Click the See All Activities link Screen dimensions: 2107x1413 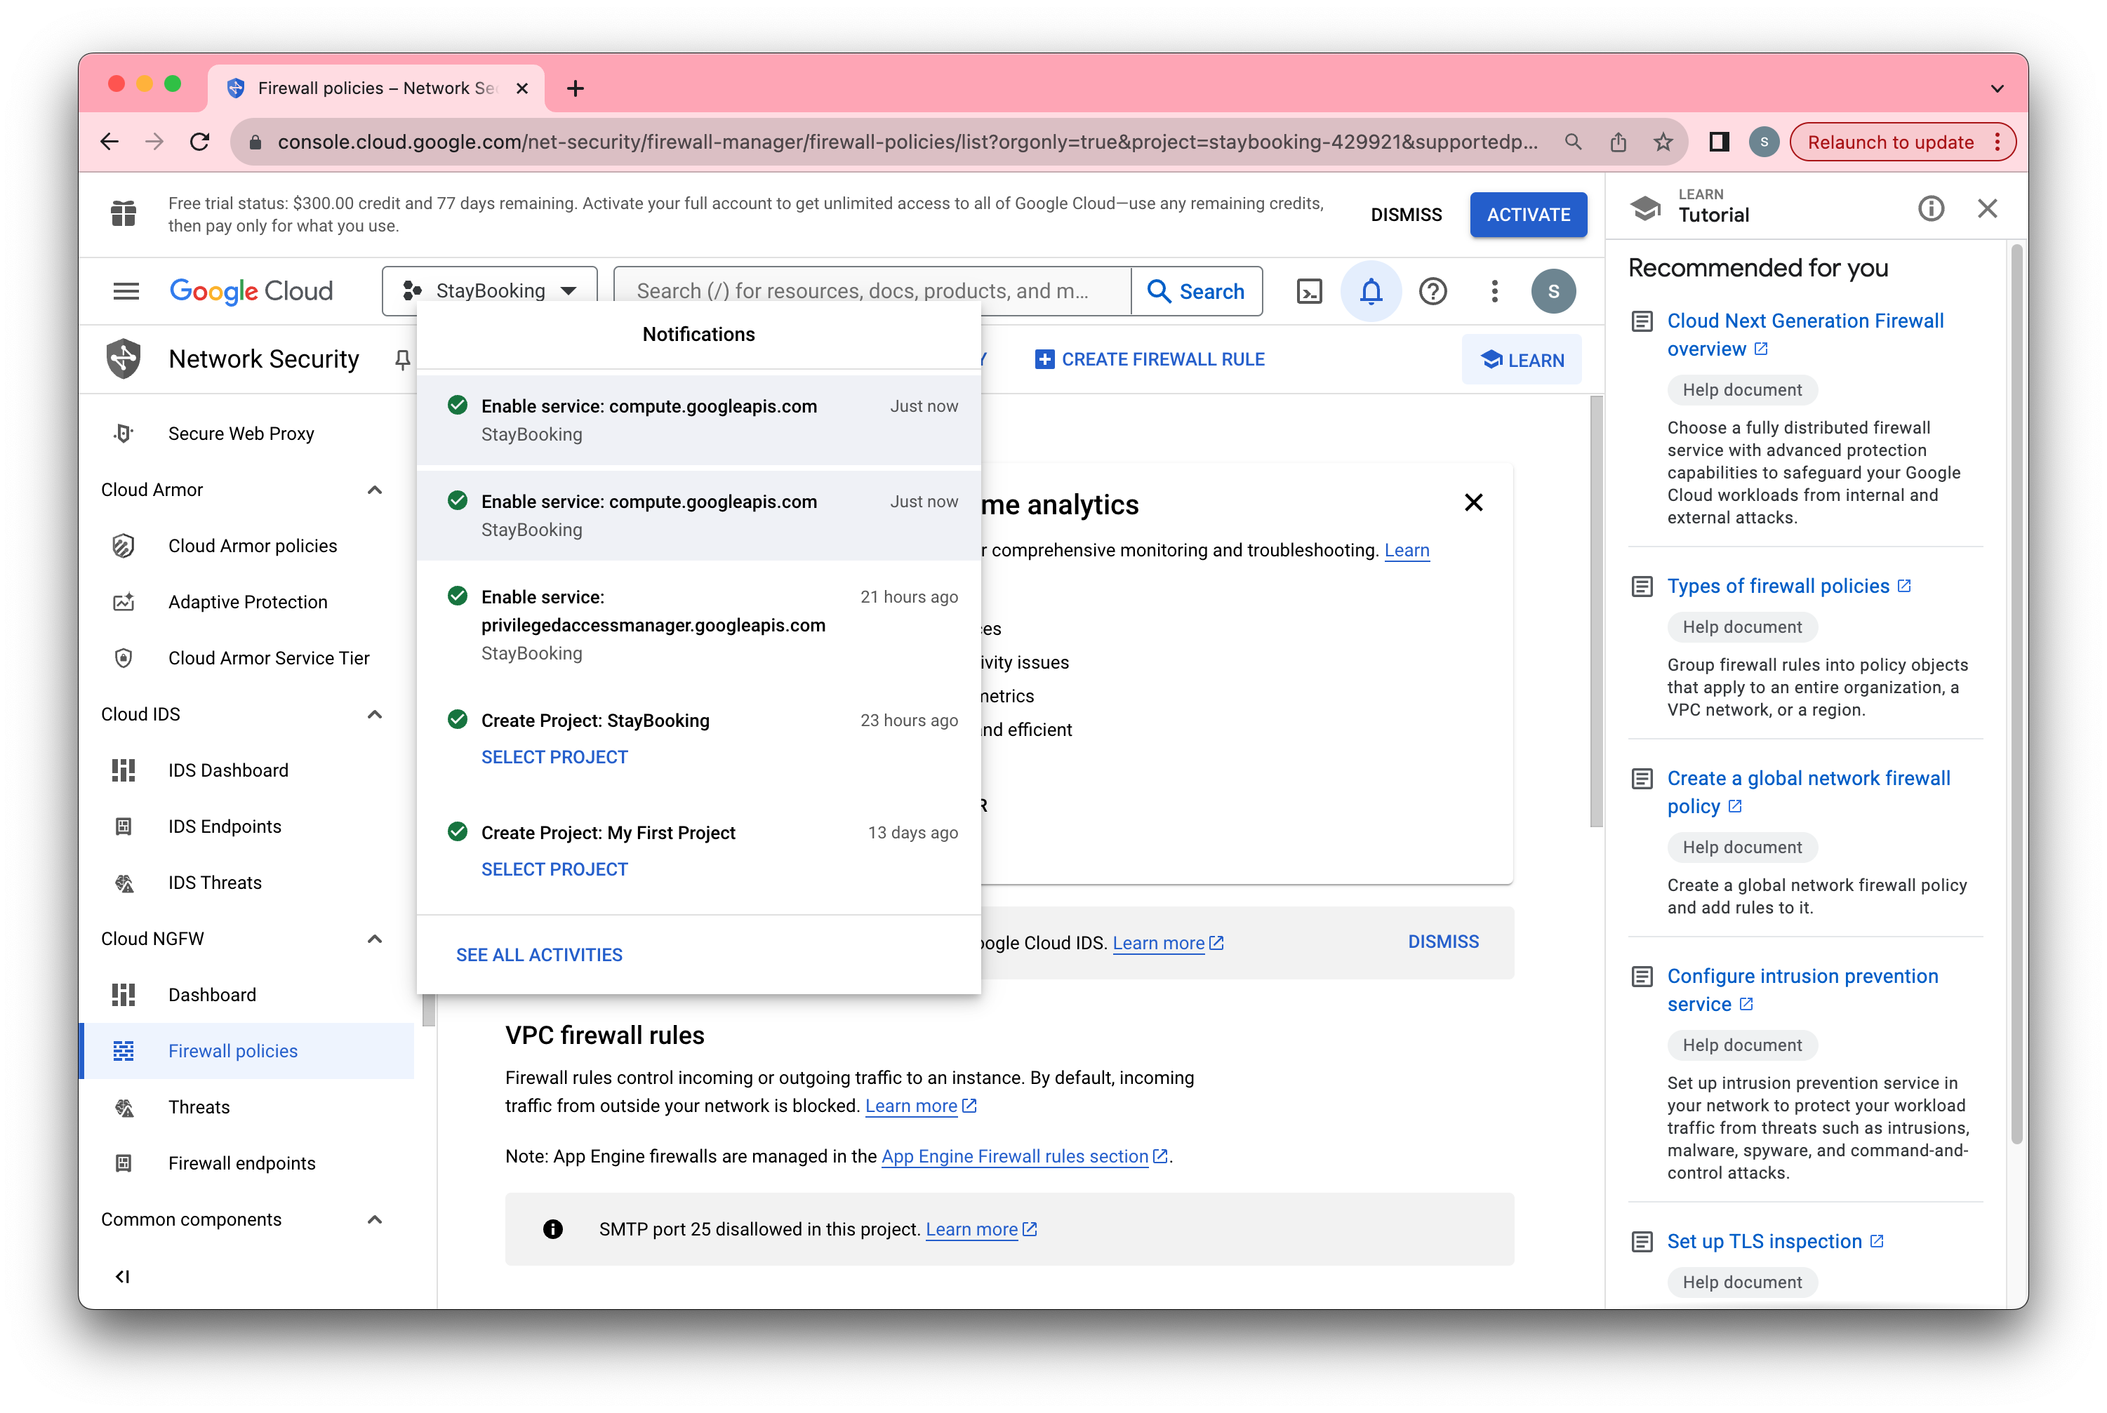coord(539,956)
